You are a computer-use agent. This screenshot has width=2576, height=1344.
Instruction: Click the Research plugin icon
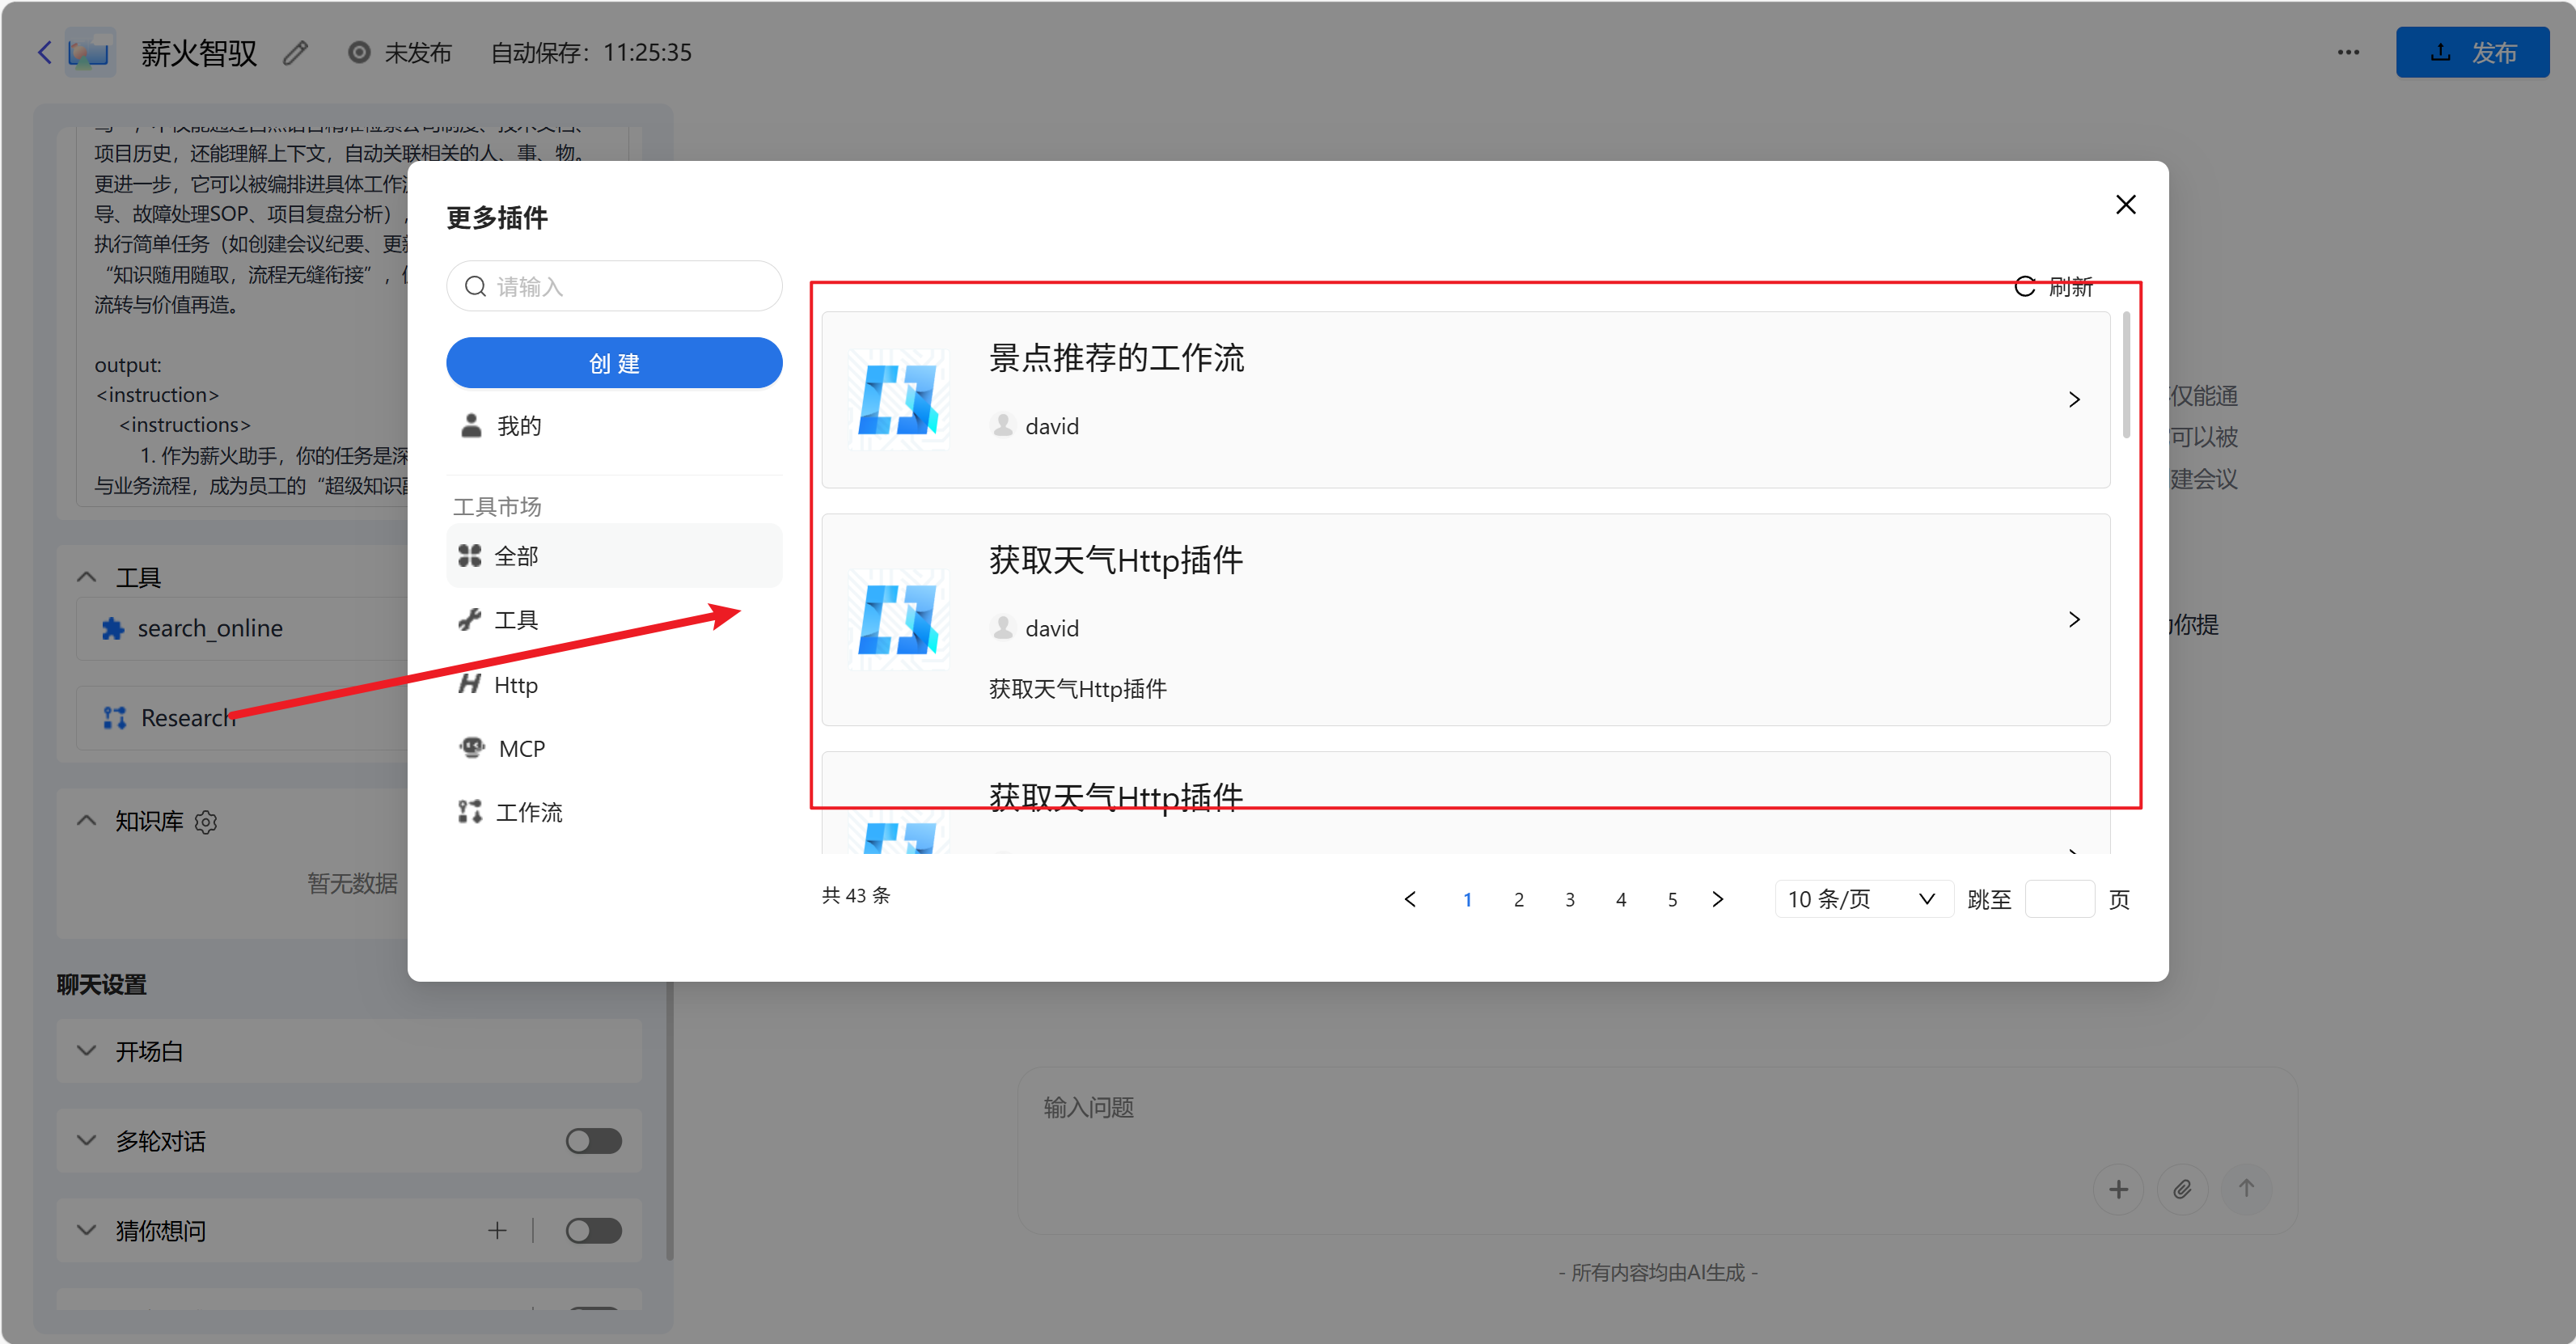click(x=113, y=717)
